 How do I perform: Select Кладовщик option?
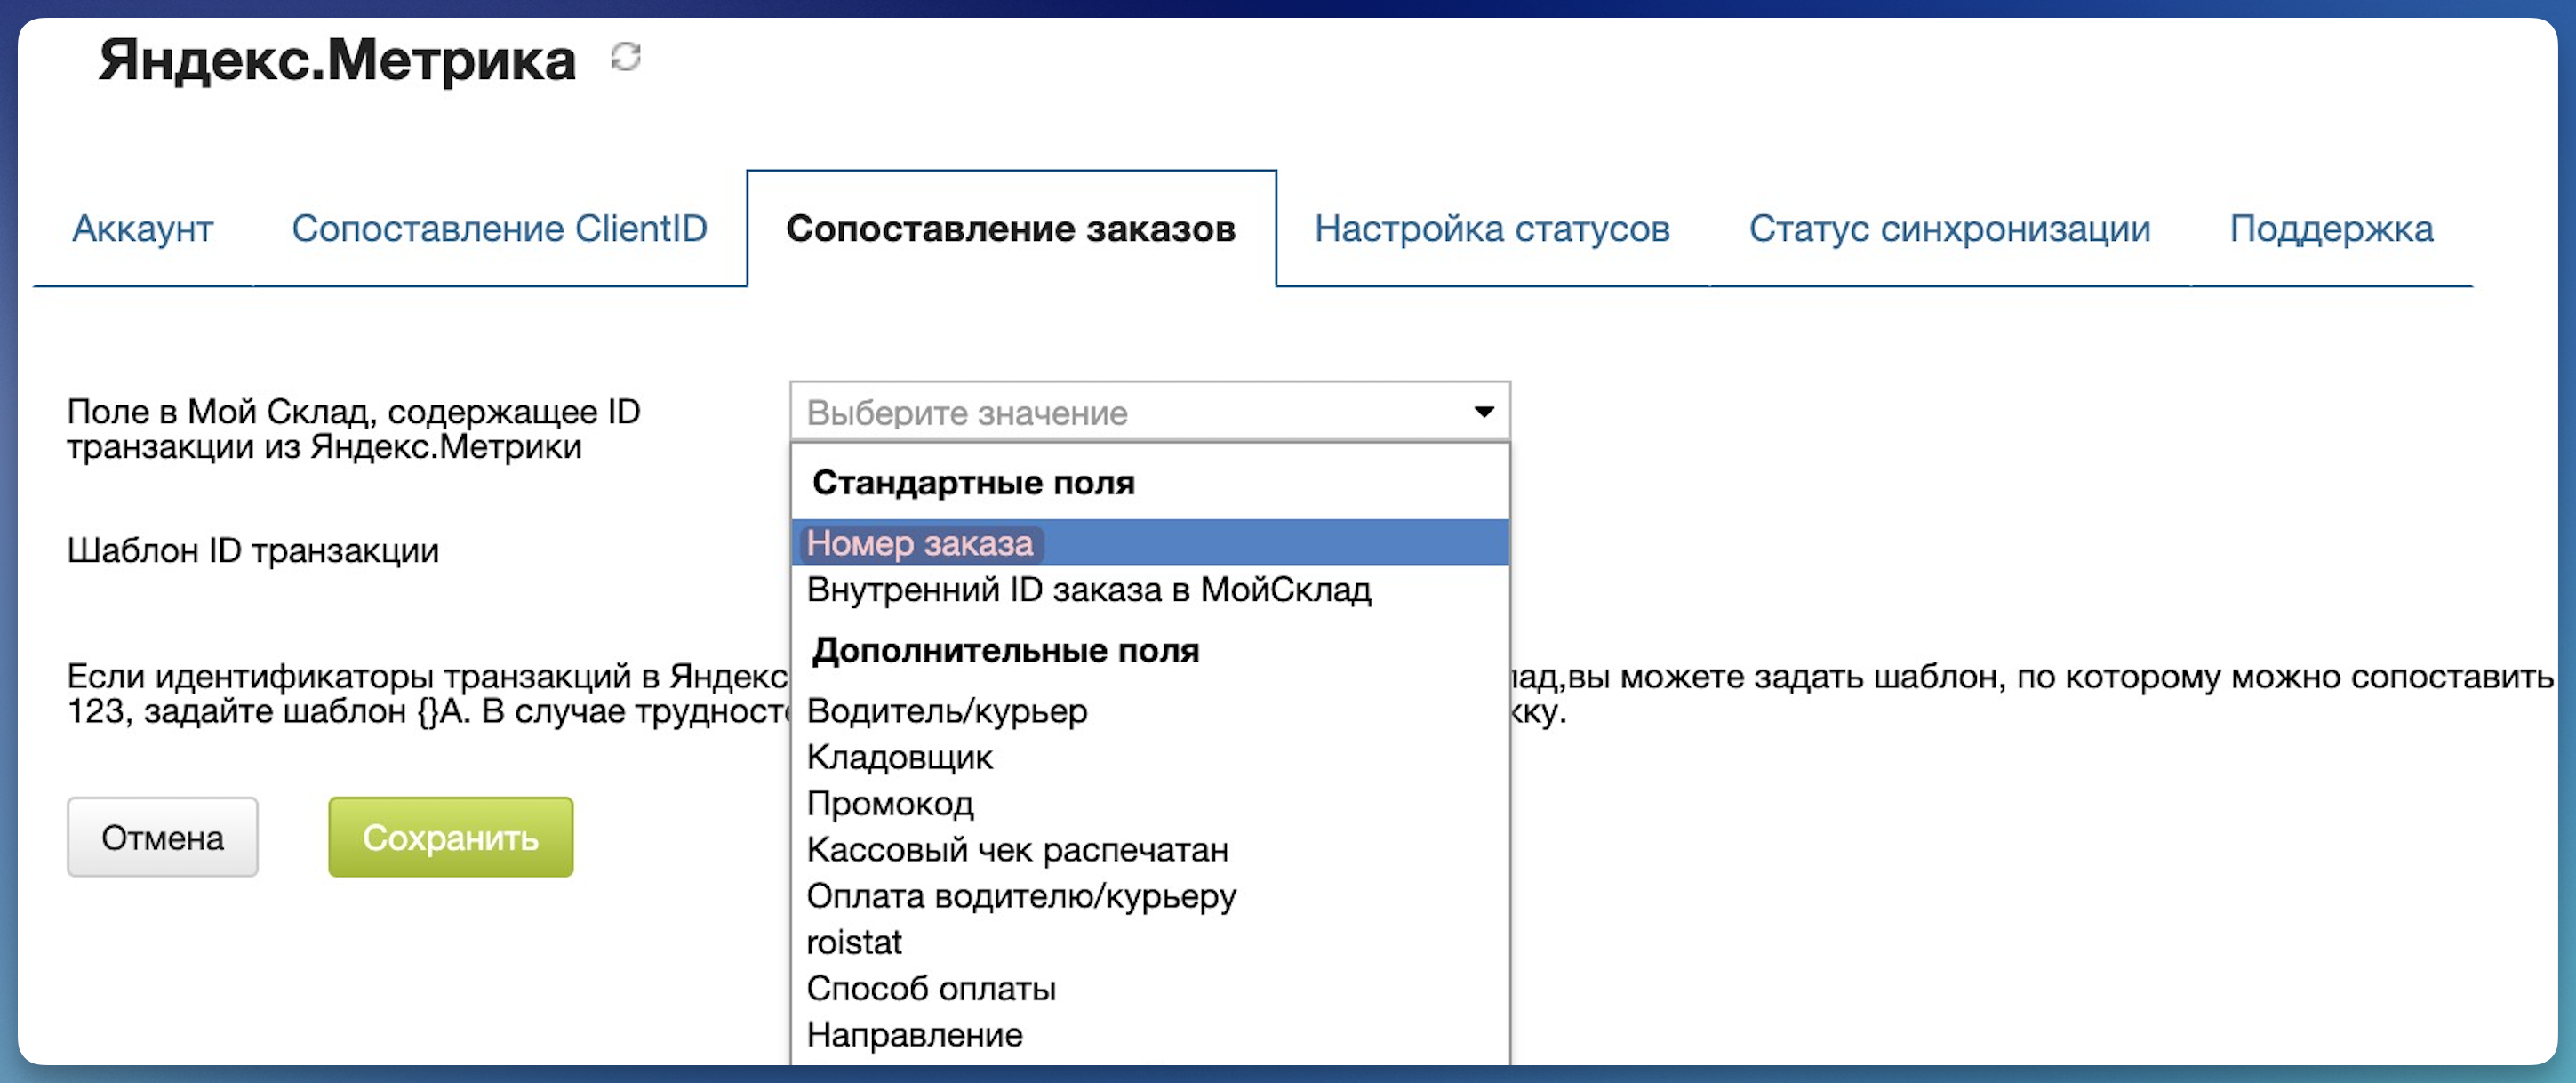[x=1150, y=757]
